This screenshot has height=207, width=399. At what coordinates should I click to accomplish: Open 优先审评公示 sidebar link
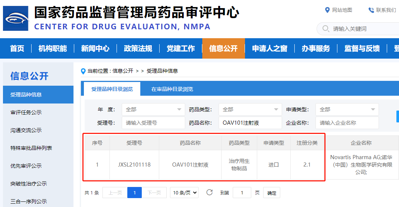point(26,166)
